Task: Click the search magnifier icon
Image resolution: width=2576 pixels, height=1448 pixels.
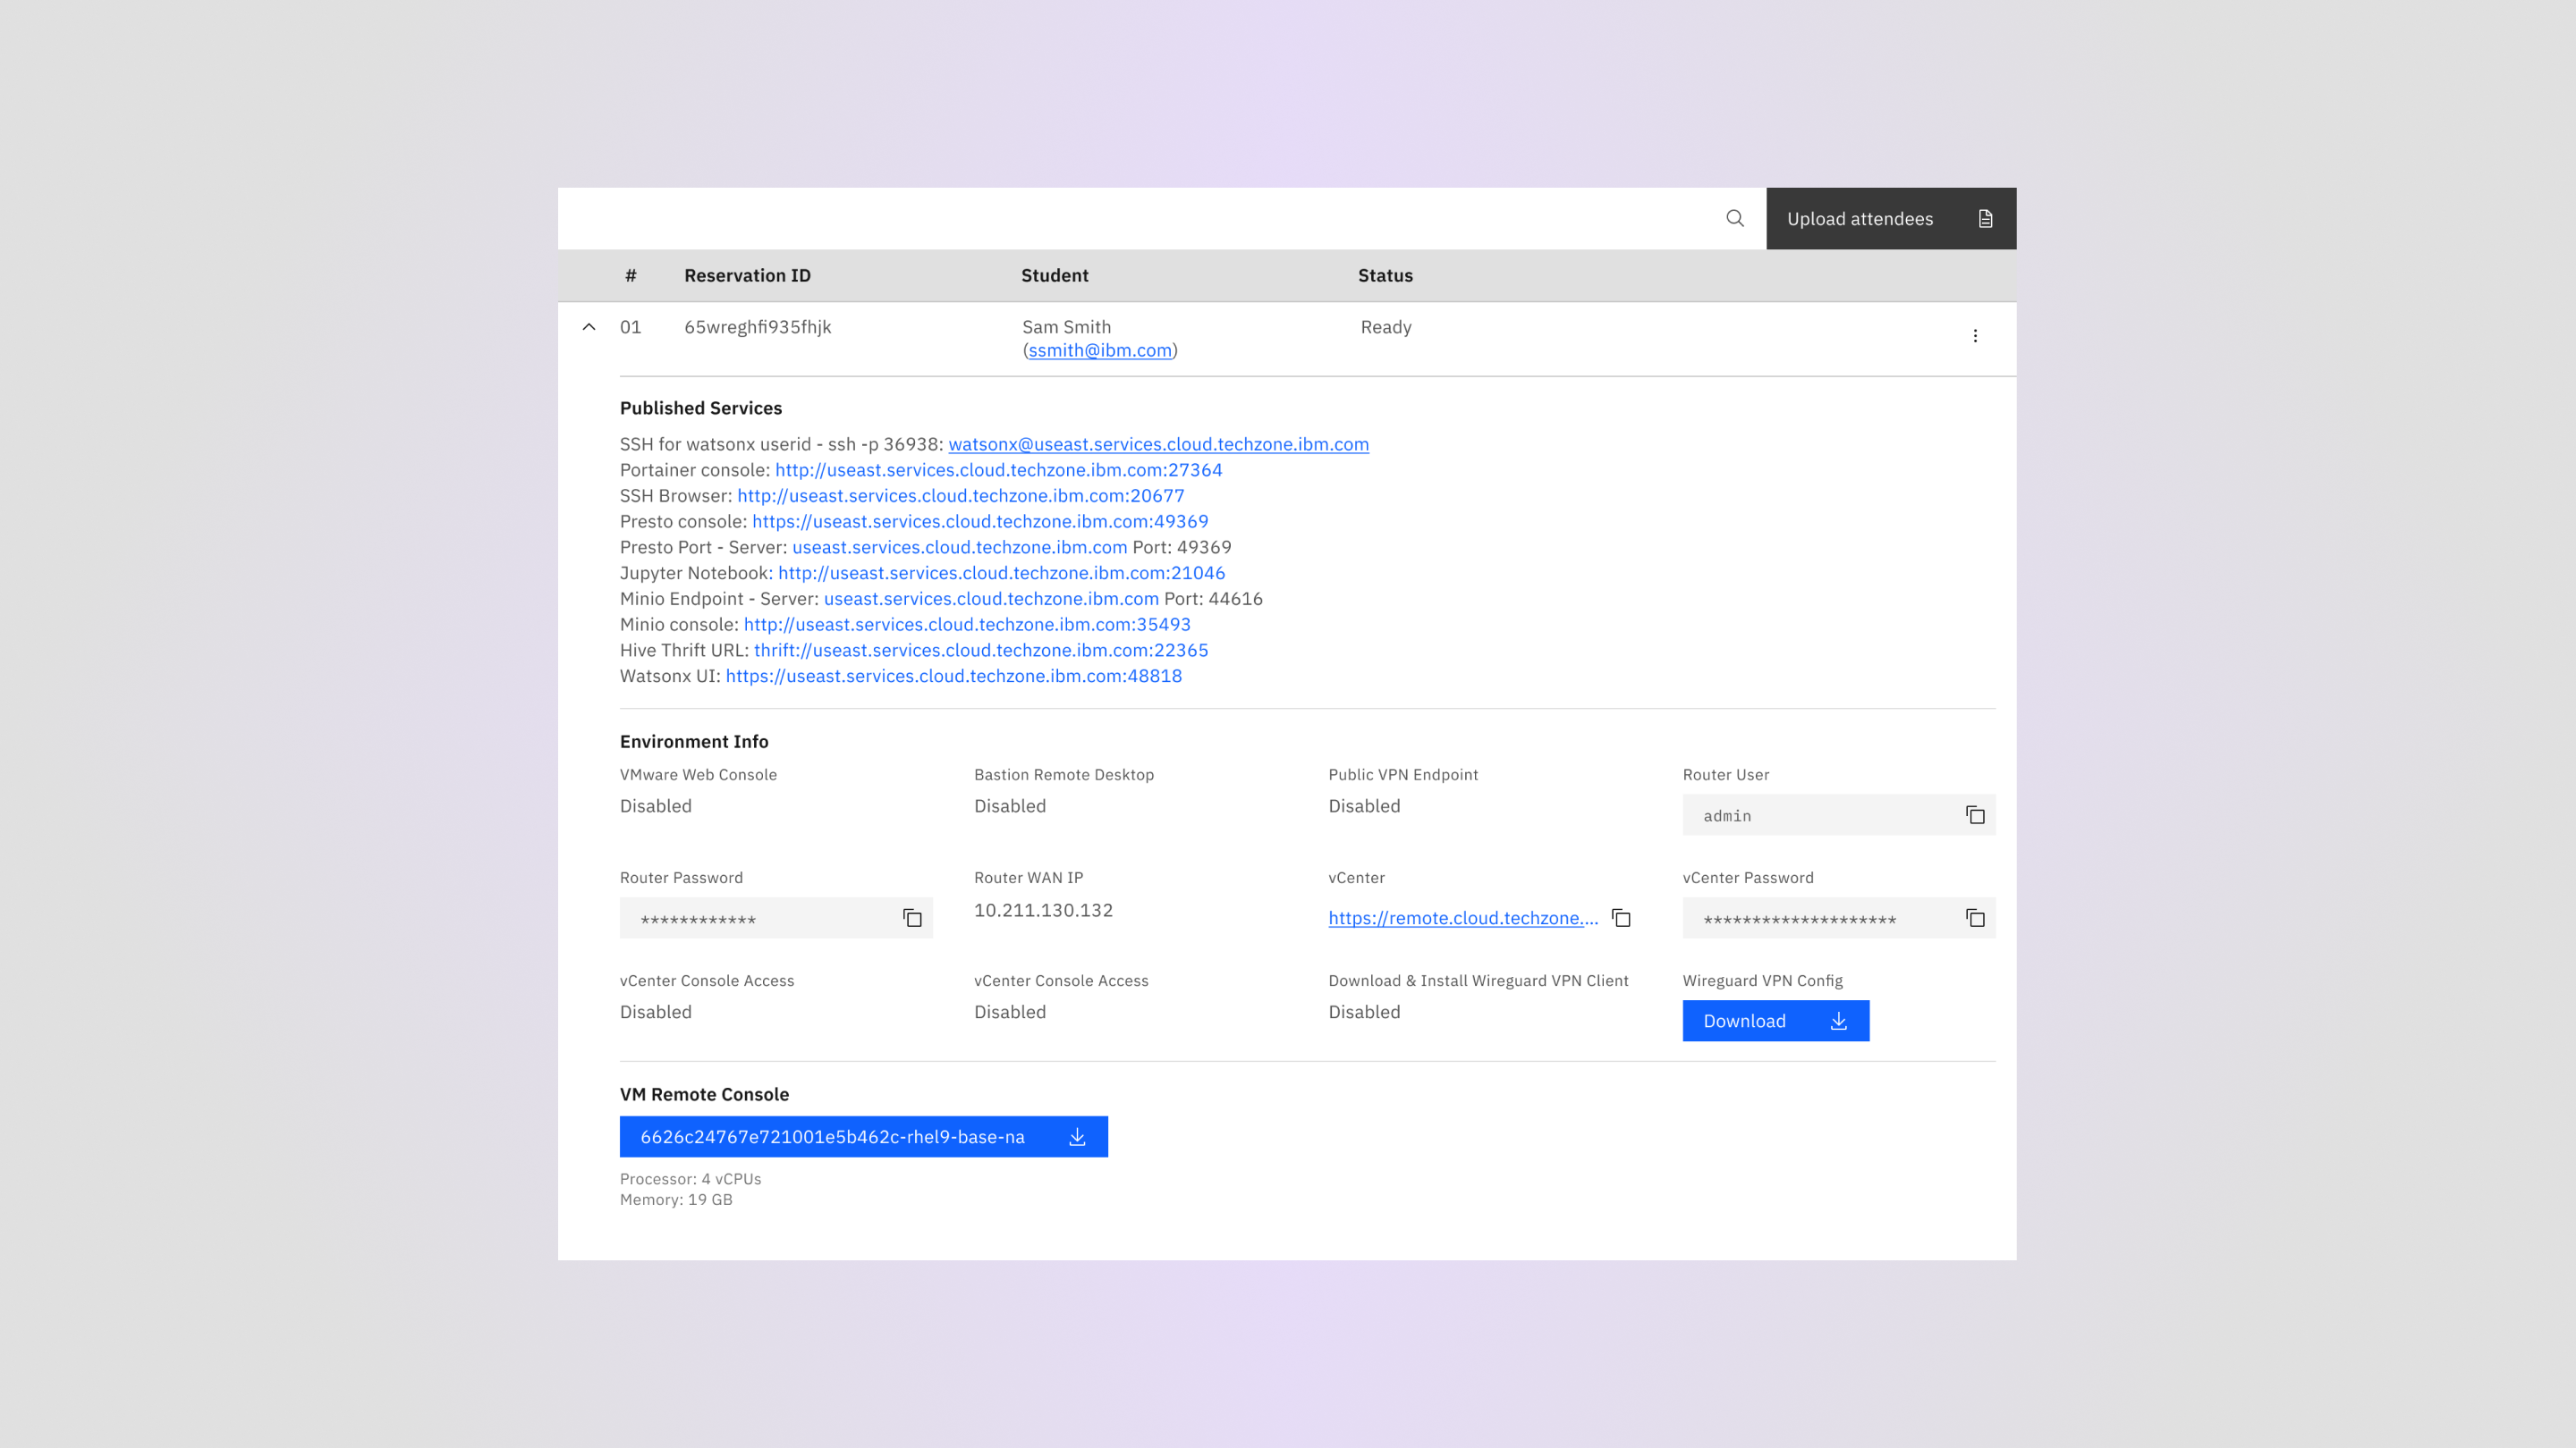Action: (x=1735, y=218)
